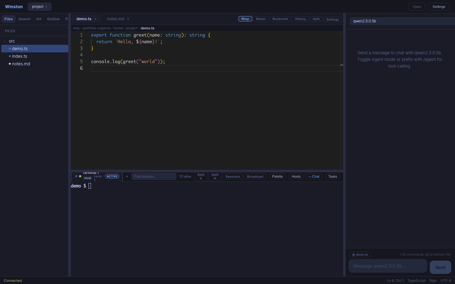This screenshot has width=455, height=284.
Task: Click the Split V terminal button
Action: pyautogui.click(x=201, y=176)
